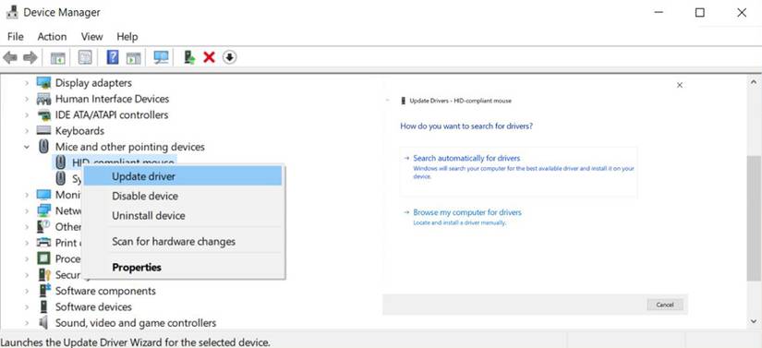Click the vertical scrollbar thumb

click(x=754, y=219)
